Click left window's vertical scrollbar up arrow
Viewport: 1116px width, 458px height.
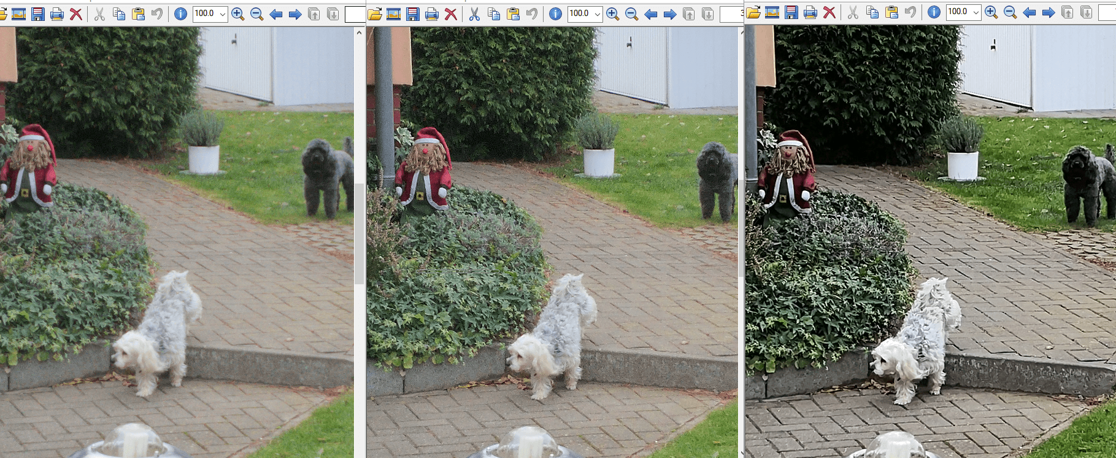pyautogui.click(x=359, y=33)
